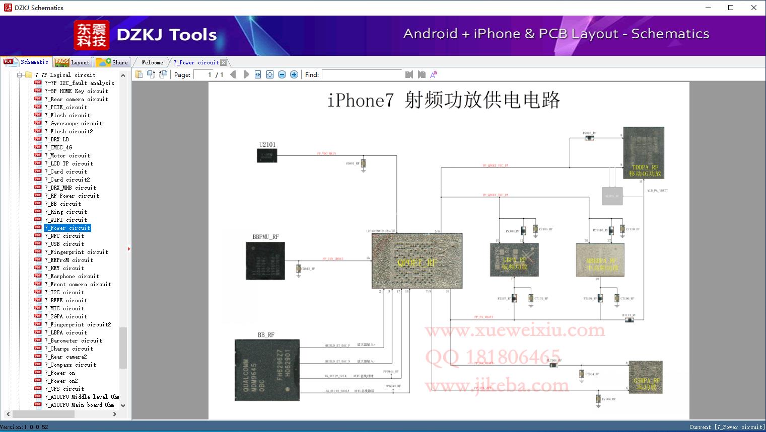Open 7_Rear camera circuit
The height and width of the screenshot is (432, 766).
(x=76, y=99)
